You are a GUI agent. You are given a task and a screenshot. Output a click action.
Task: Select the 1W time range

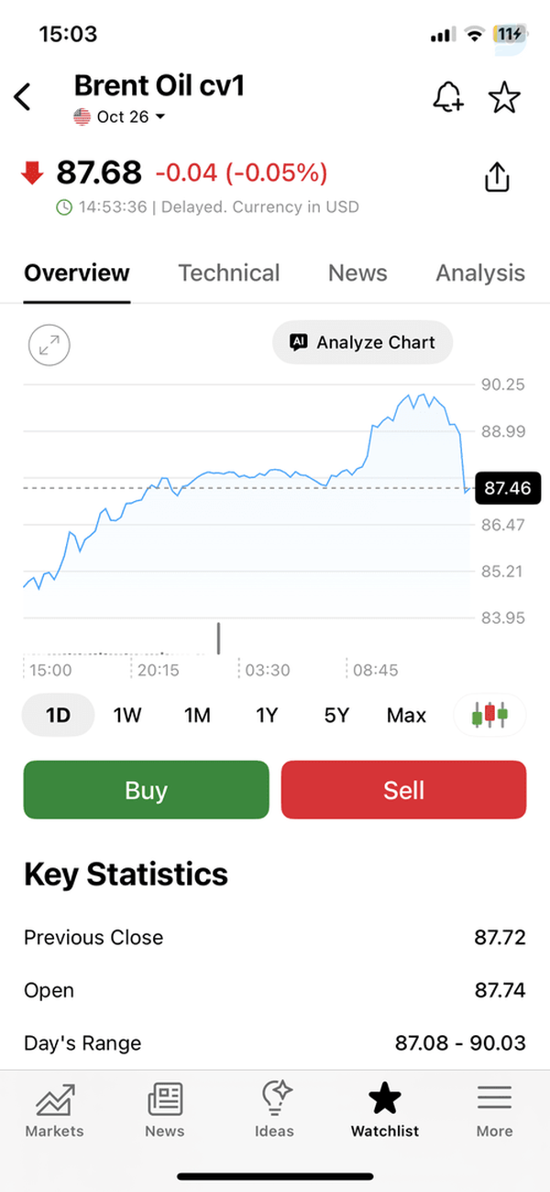pos(127,715)
